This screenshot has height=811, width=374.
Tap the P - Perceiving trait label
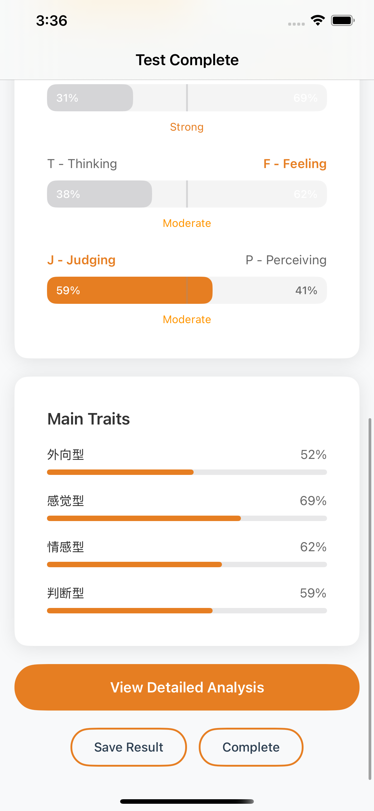point(286,260)
